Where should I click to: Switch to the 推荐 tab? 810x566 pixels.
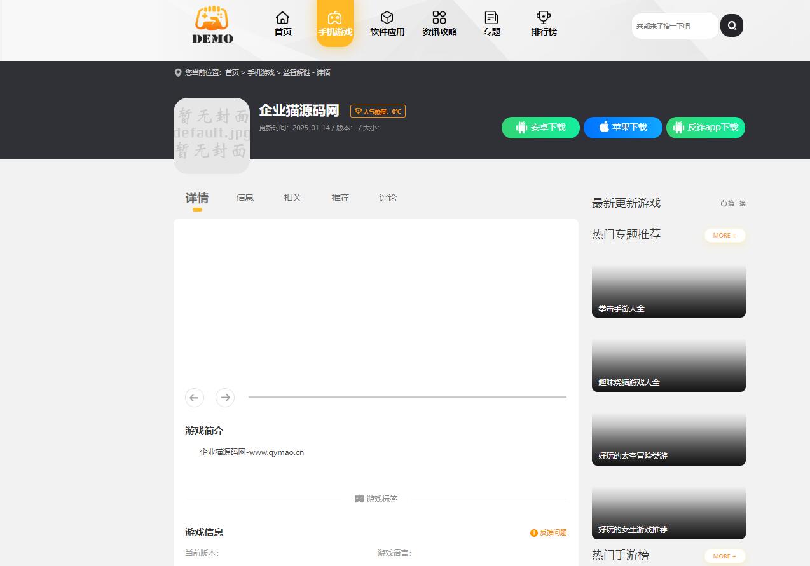pyautogui.click(x=340, y=198)
